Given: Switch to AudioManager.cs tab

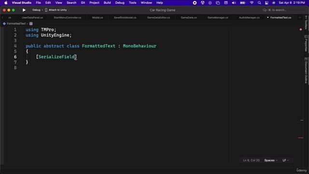Looking at the screenshot, I should [249, 17].
